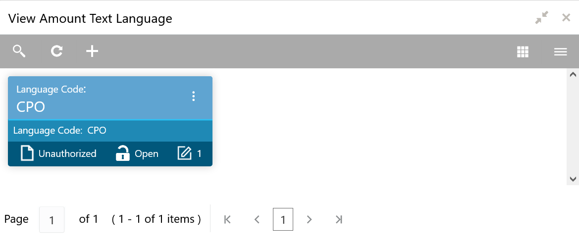Minimize the View Amount Text Language window

(542, 18)
